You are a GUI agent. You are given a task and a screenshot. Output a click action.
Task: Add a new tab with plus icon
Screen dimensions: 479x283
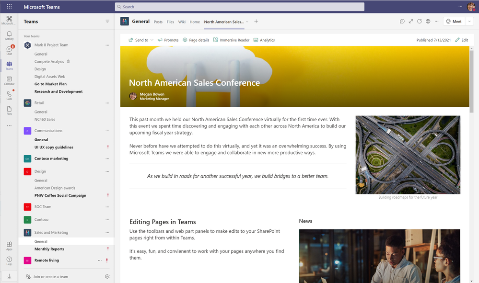(x=256, y=22)
